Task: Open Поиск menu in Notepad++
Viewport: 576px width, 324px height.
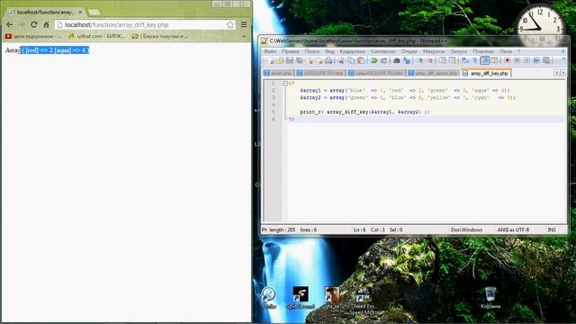Action: [312, 51]
